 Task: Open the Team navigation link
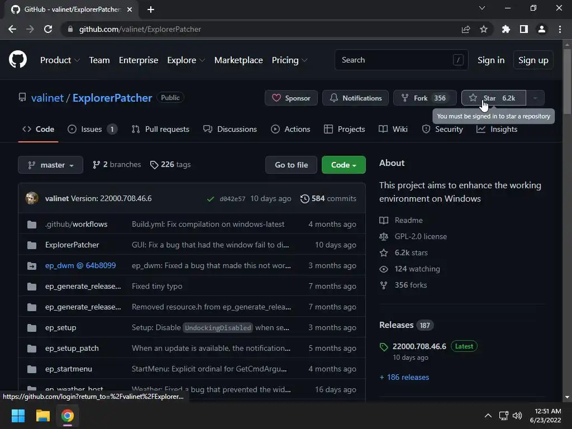(99, 60)
